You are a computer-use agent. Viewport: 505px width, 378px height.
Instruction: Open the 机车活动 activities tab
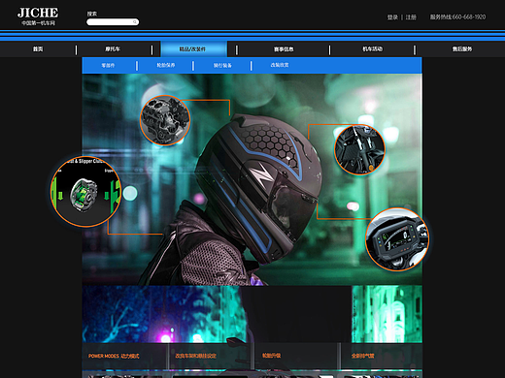[x=372, y=49]
